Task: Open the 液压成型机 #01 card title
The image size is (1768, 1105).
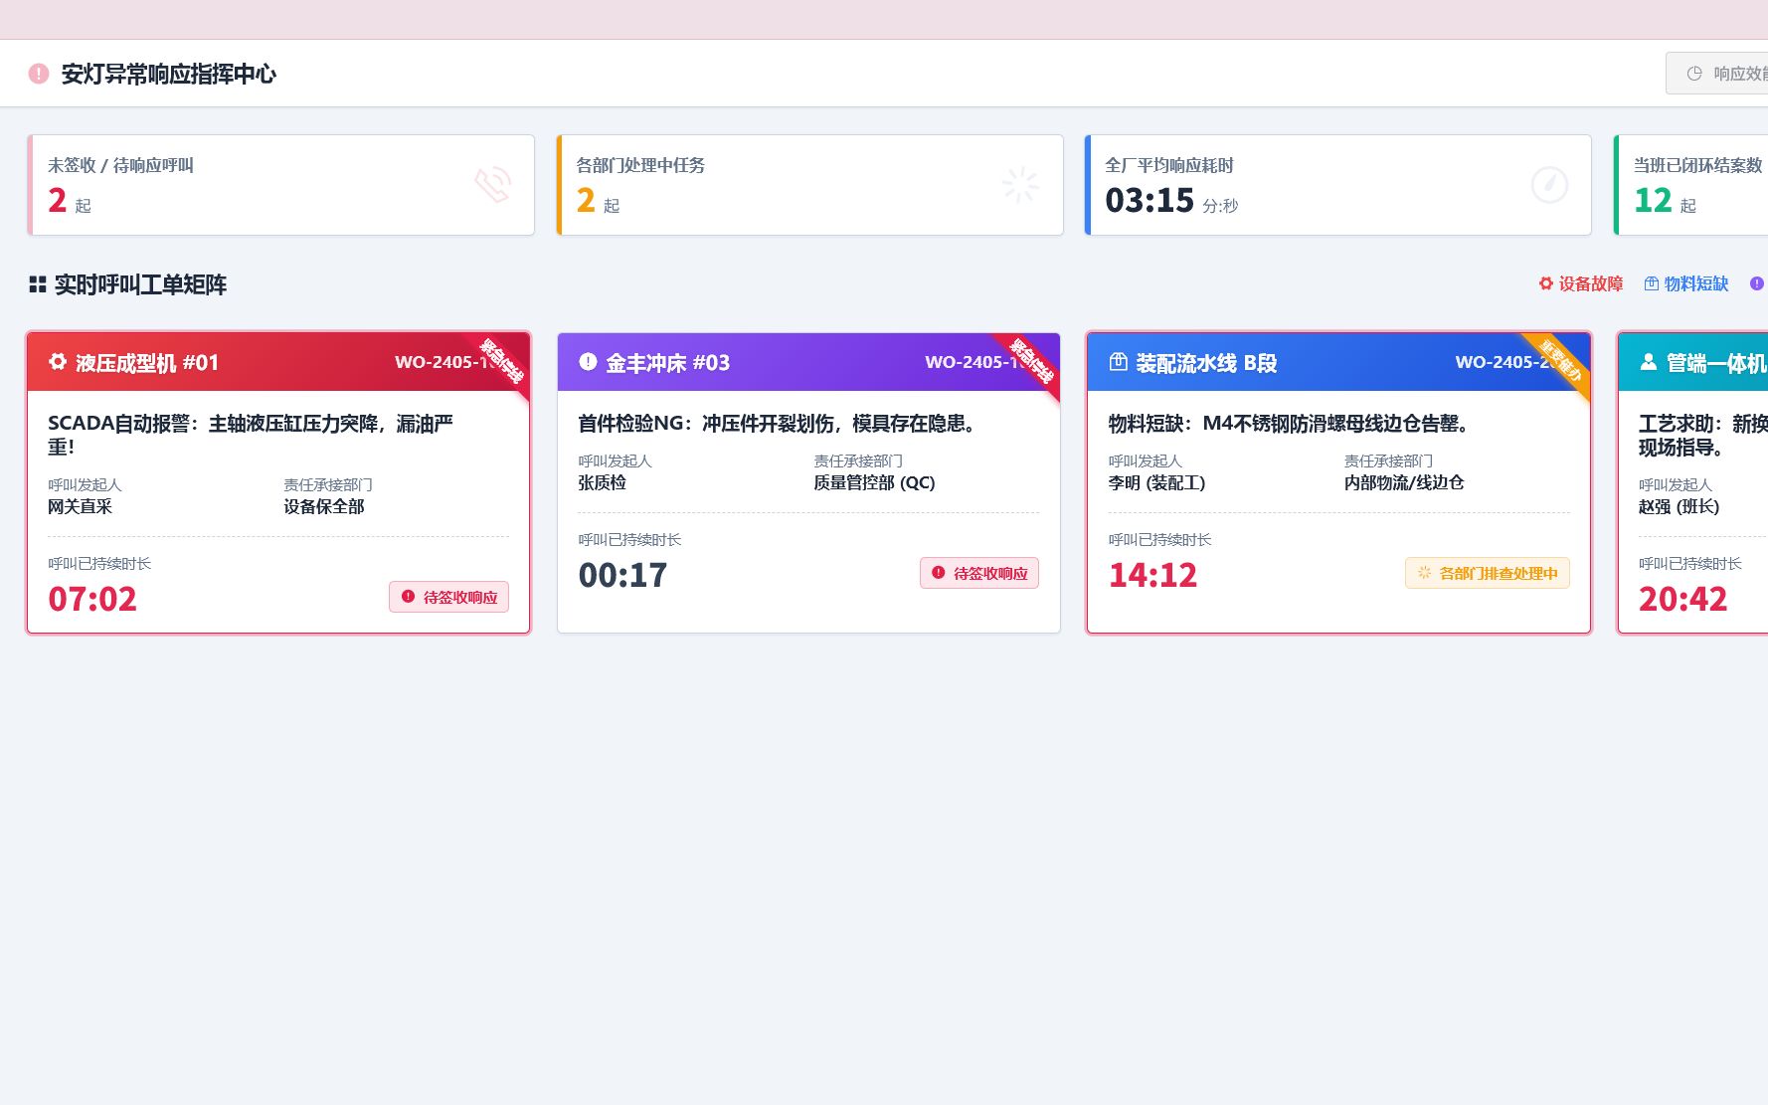Action: 147,363
